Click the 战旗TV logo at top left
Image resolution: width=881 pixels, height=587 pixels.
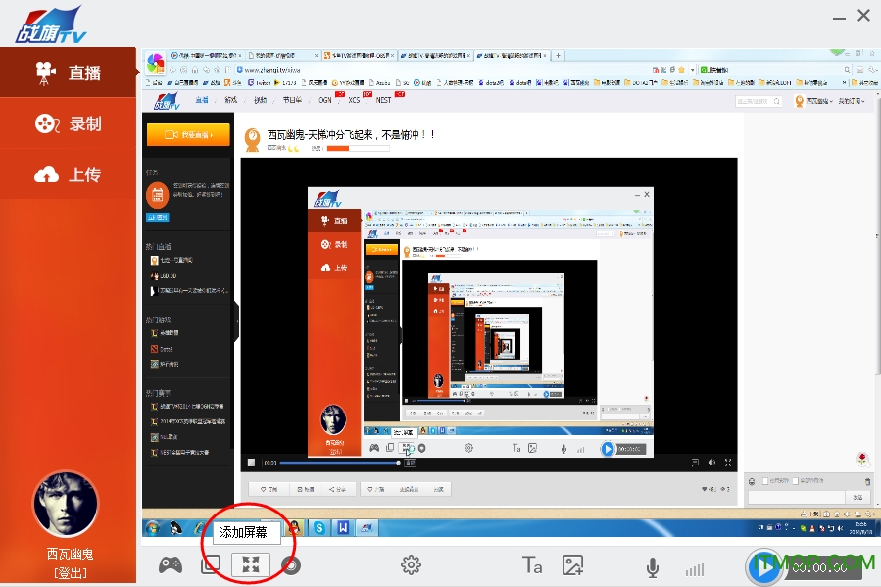[51, 25]
